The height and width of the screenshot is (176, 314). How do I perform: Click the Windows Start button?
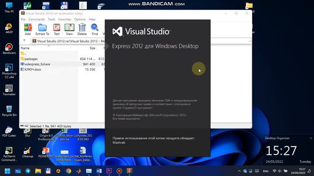pyautogui.click(x=7, y=171)
